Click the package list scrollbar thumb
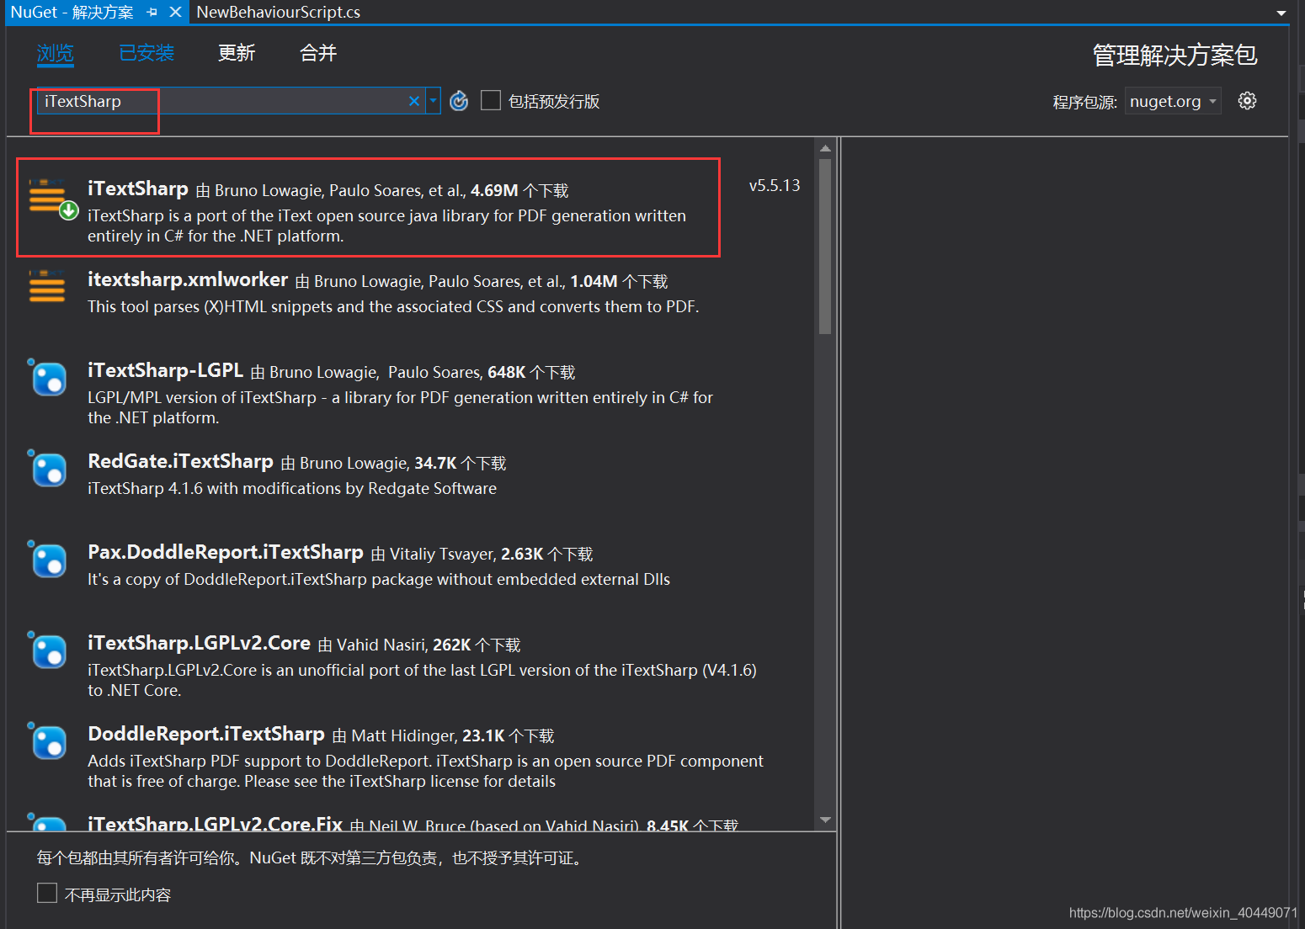 point(825,247)
